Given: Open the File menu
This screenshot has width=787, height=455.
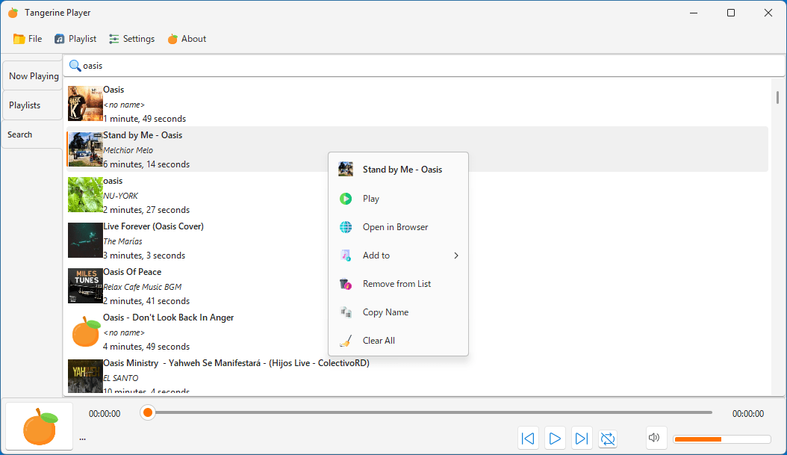Looking at the screenshot, I should tap(28, 39).
